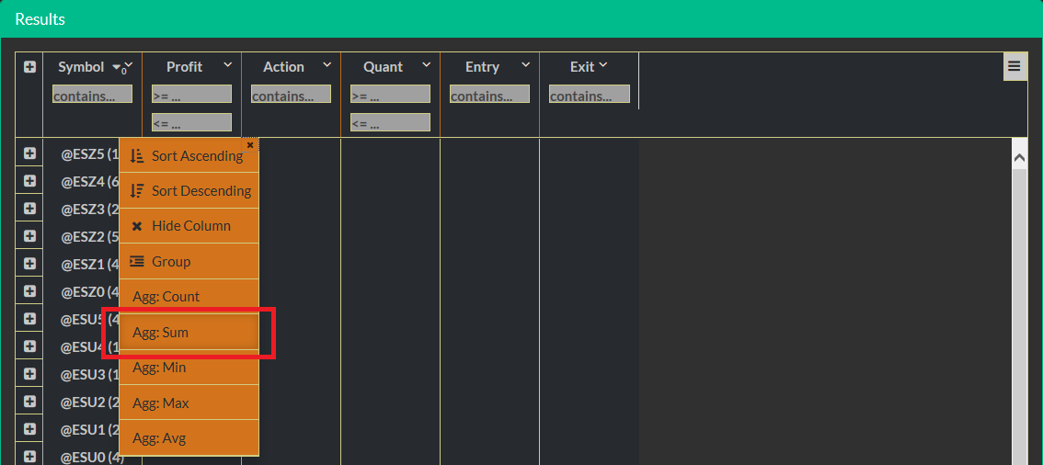Focus the Profit minimum >= filter box
1043x465 pixels.
click(x=191, y=95)
